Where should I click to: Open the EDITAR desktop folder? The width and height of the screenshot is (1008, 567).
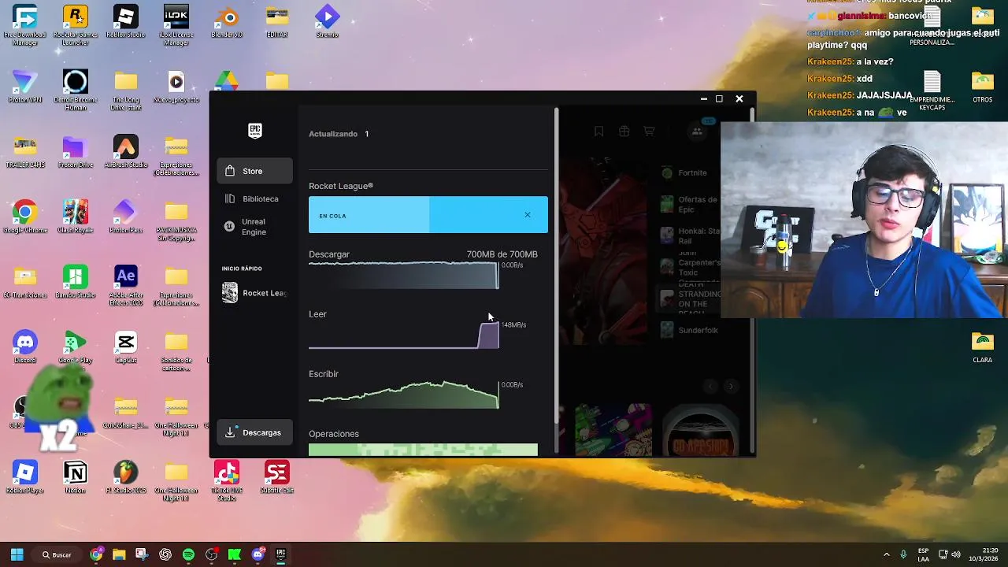pos(277,21)
